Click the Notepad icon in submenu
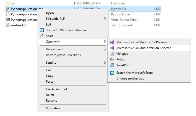Image resolution: width=196 pixels, height=116 pixels. tap(112, 54)
